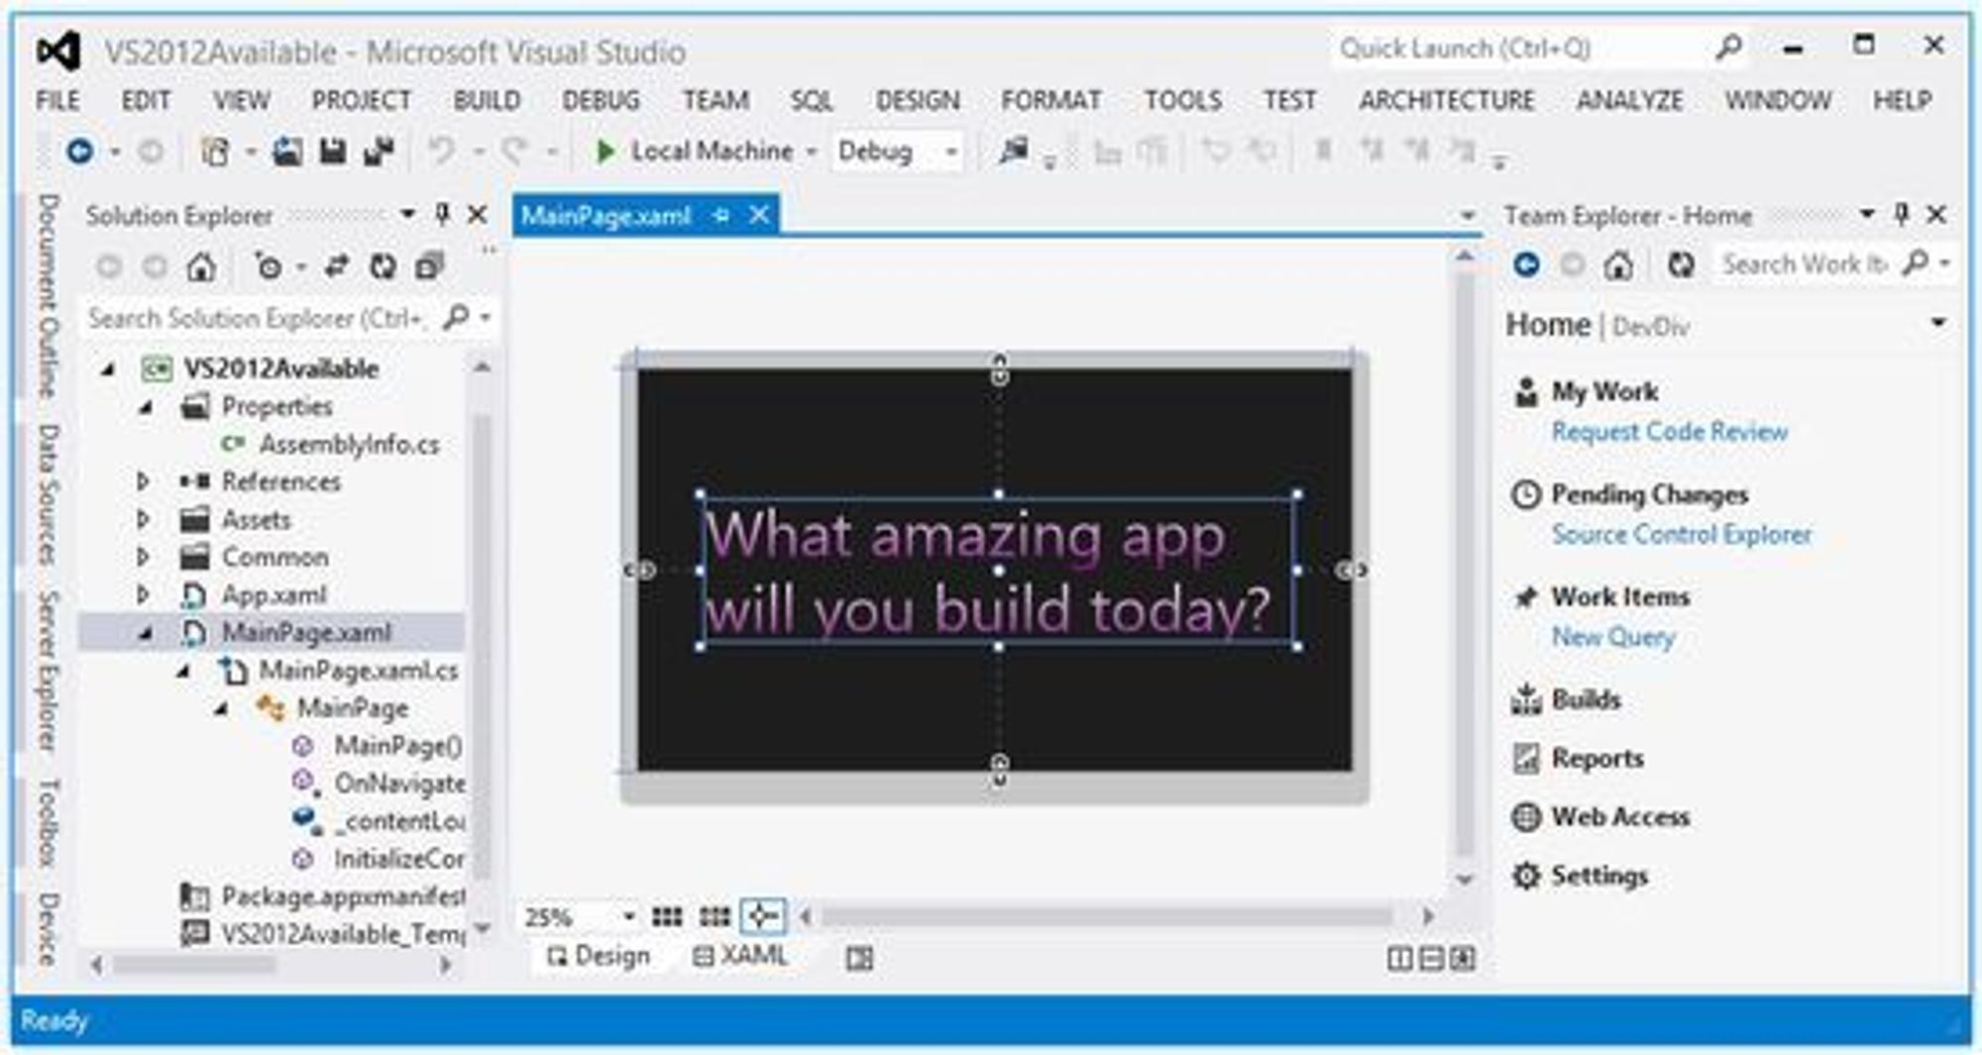
Task: Click the Request Code Review link
Action: point(1670,432)
